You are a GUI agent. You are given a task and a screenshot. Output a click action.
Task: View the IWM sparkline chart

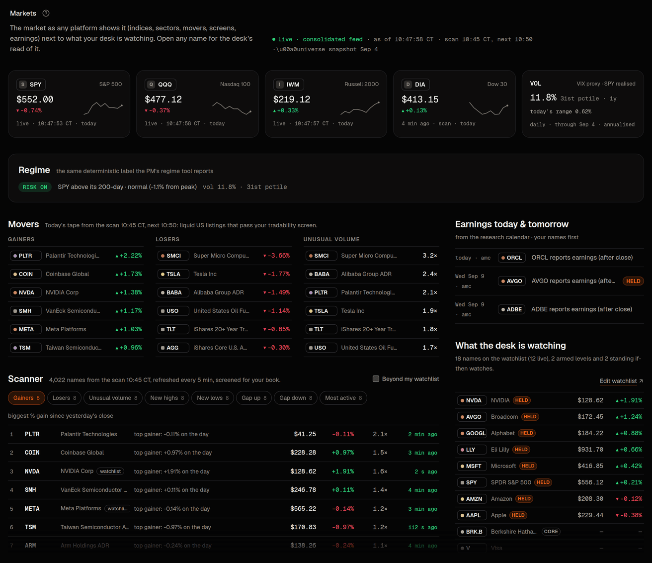360,108
